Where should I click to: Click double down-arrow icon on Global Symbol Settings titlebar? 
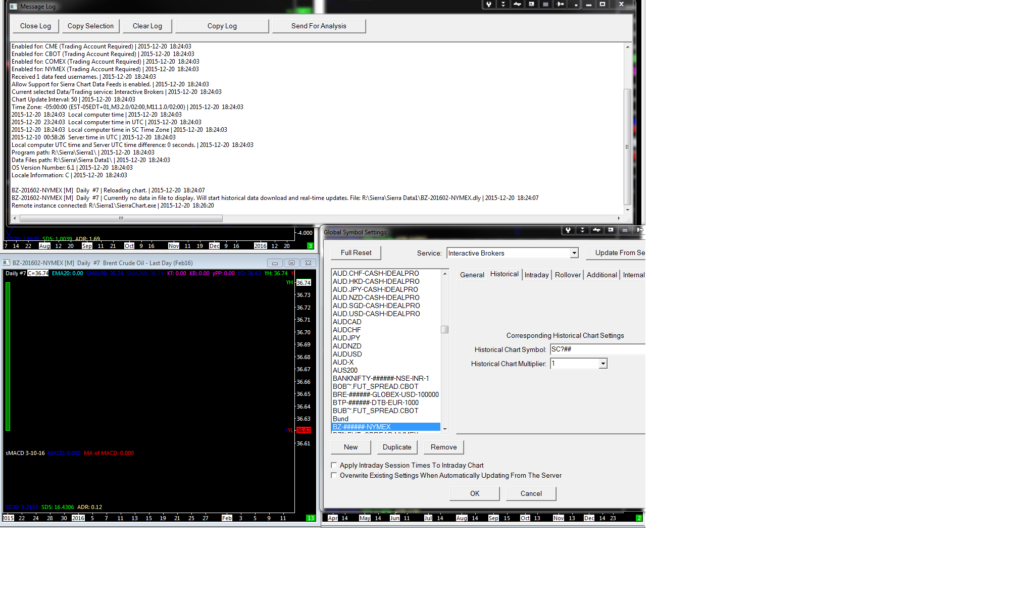point(582,230)
